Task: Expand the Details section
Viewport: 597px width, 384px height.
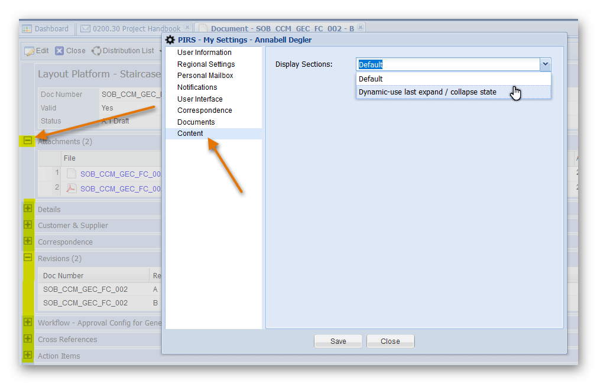Action: (28, 209)
